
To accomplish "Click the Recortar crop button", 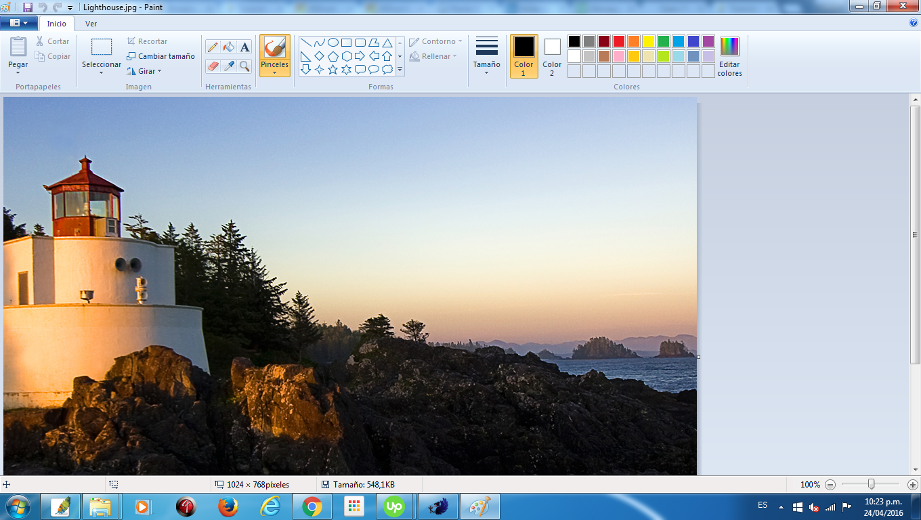I will [x=146, y=41].
